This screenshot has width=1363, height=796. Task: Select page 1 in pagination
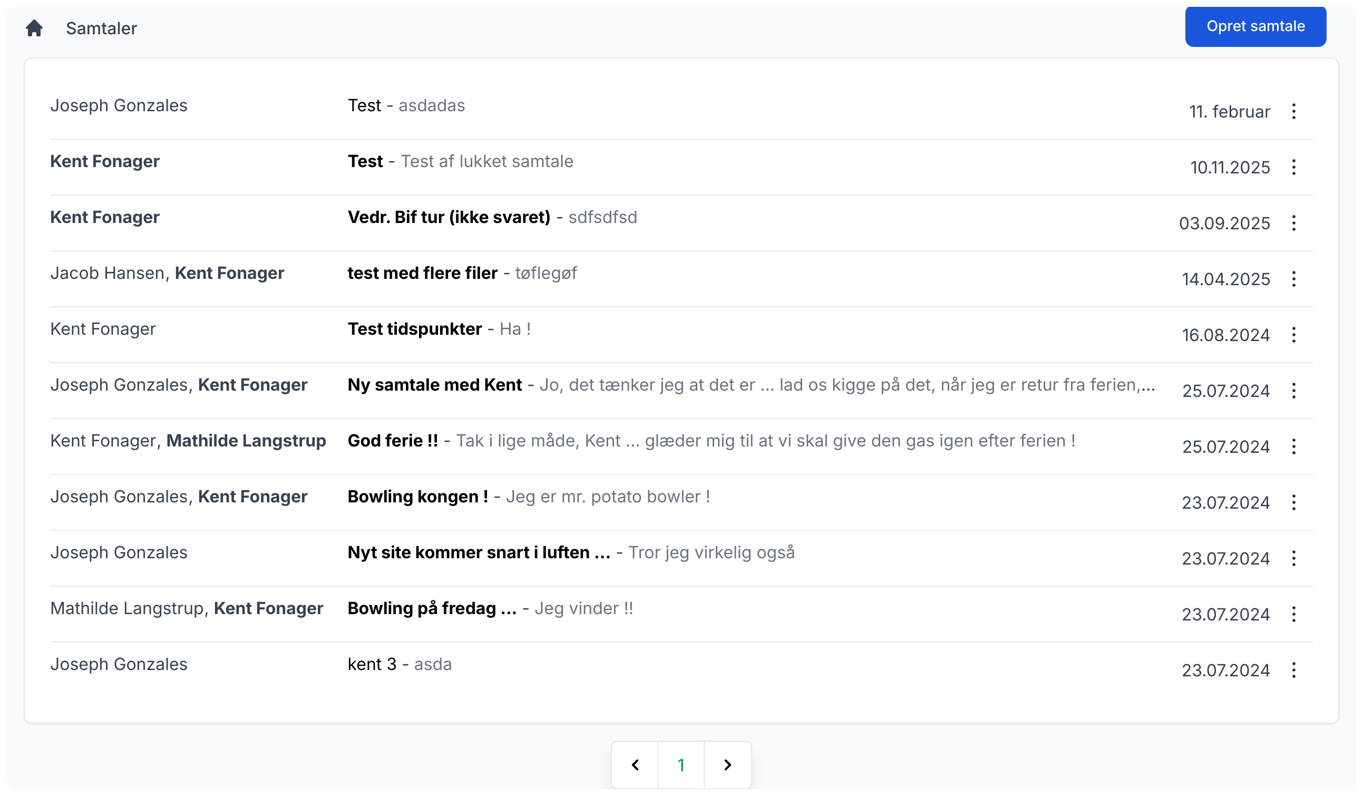point(681,764)
